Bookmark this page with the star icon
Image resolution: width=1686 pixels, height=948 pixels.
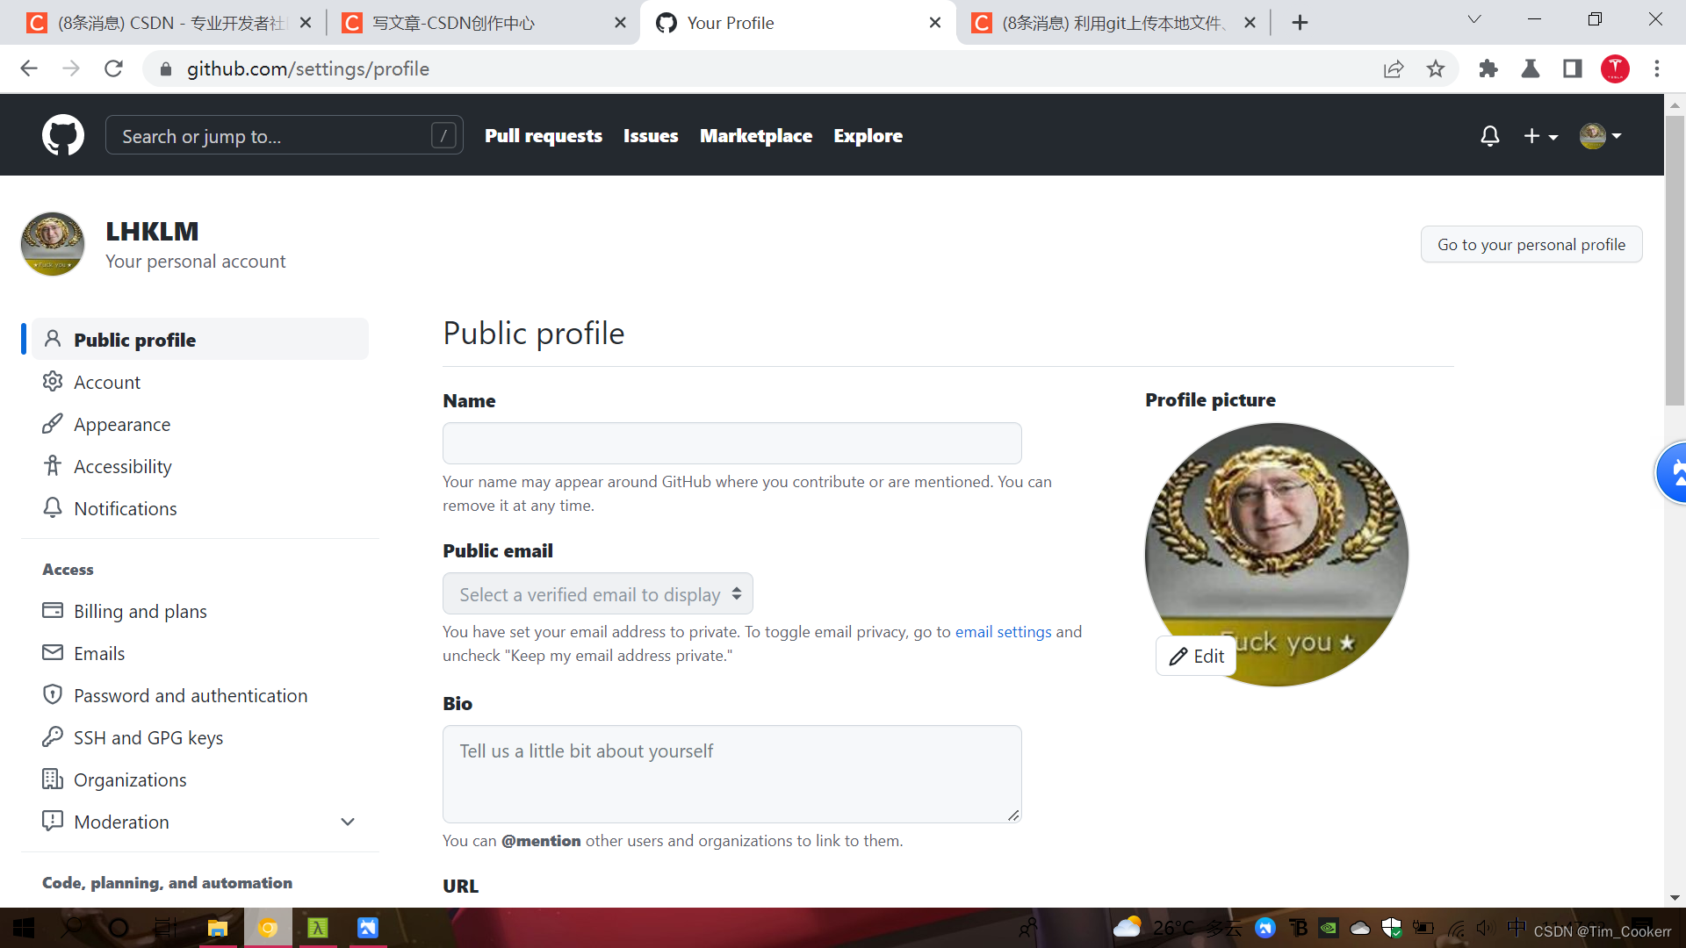click(x=1436, y=68)
